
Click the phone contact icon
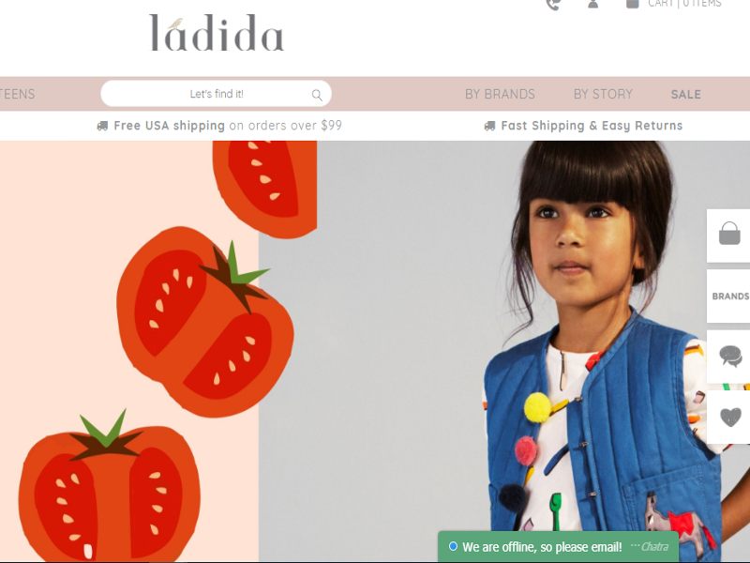tap(553, 5)
